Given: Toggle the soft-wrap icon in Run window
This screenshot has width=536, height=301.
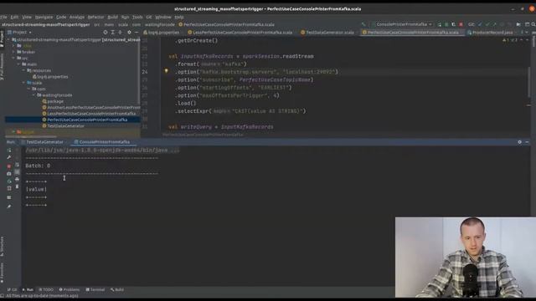Looking at the screenshot, I should tap(17, 165).
